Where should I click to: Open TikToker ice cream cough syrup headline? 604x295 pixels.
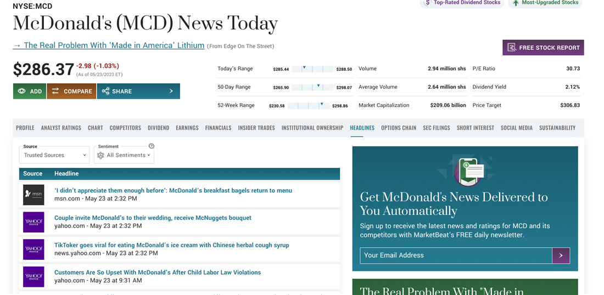(171, 245)
